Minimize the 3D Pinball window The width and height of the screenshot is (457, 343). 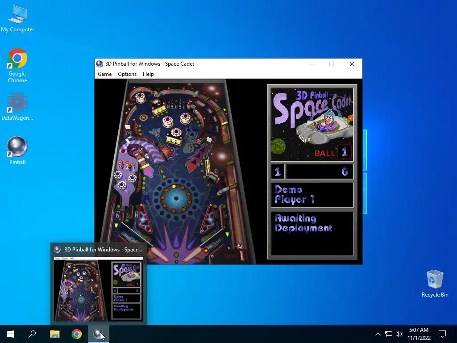tap(312, 64)
